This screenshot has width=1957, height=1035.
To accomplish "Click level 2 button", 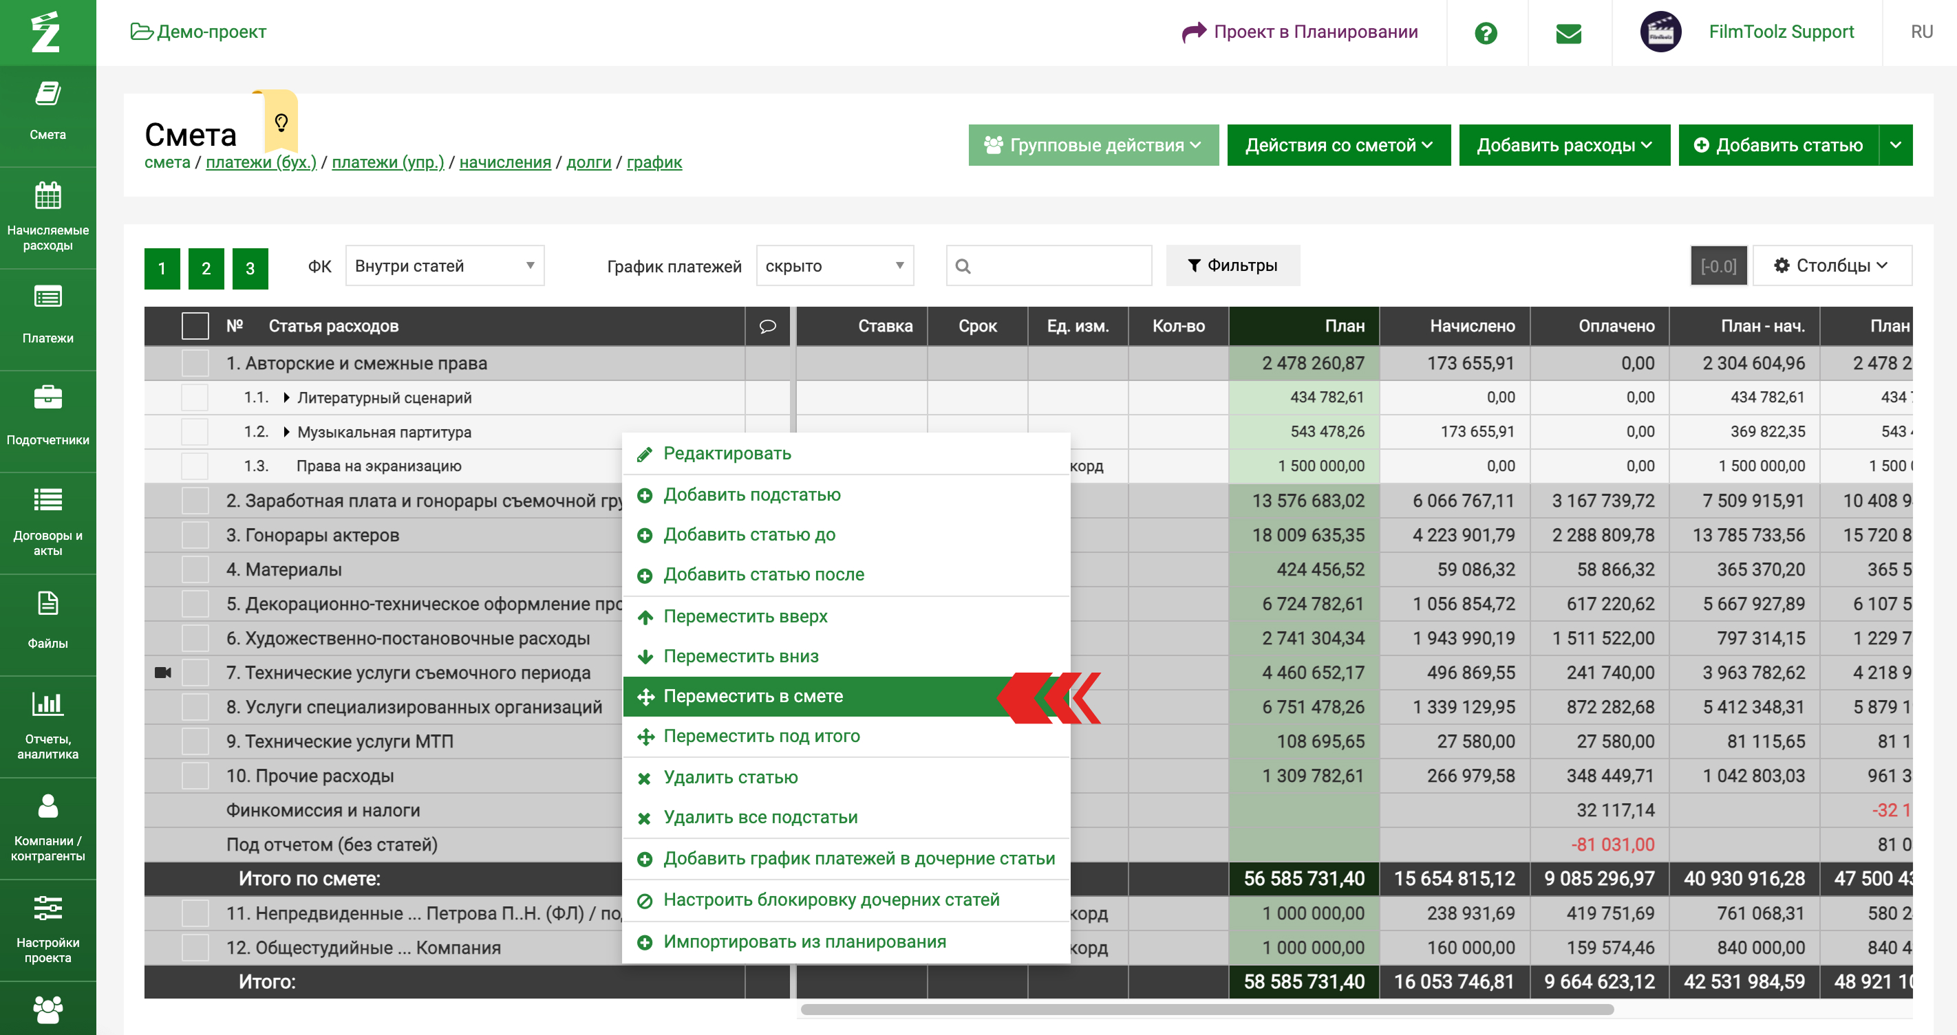I will (x=206, y=269).
